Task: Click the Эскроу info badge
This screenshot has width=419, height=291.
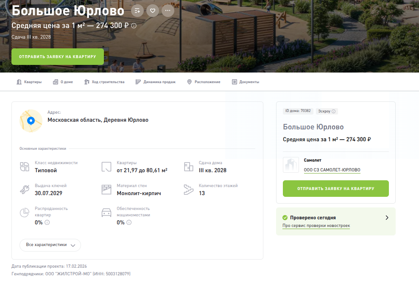Action: (327, 111)
